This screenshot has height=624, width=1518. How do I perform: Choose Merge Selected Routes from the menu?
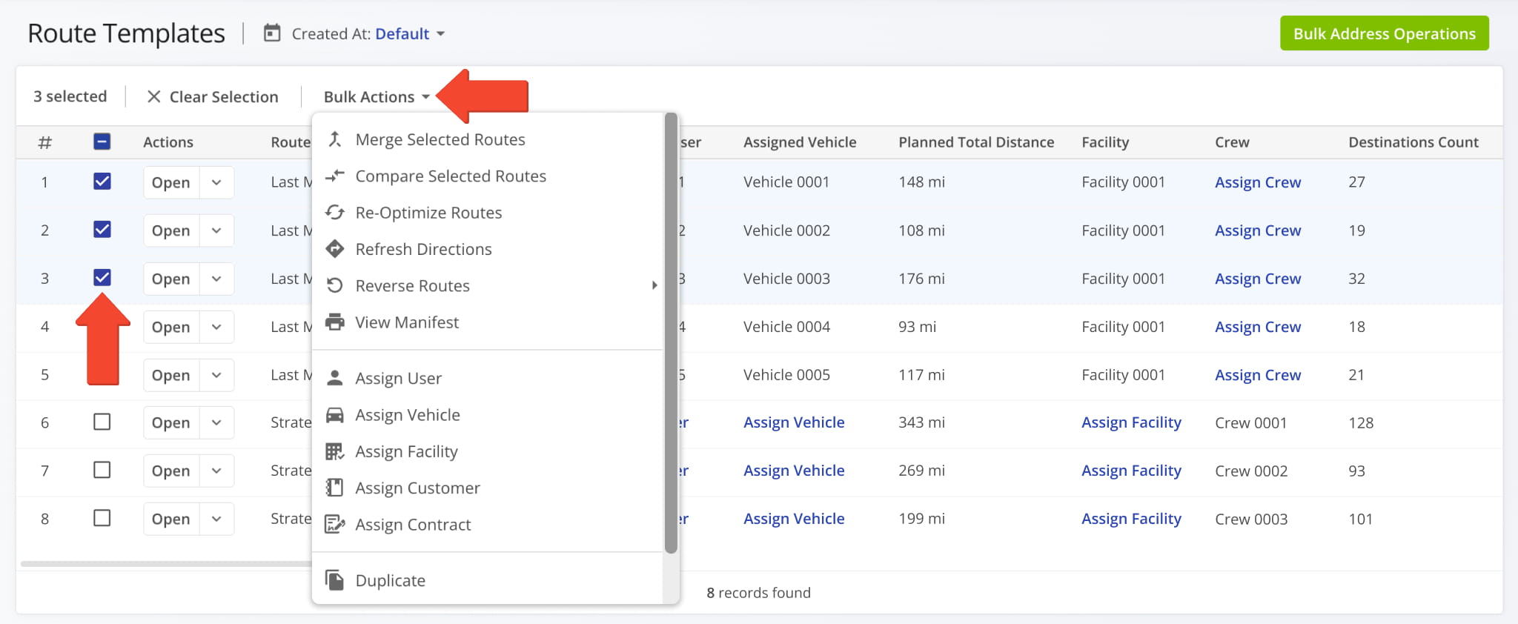(x=488, y=139)
